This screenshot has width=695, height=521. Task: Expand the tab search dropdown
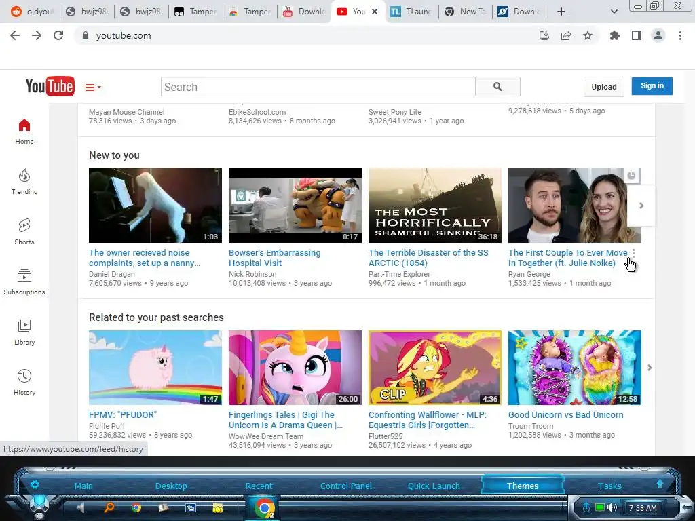point(614,12)
